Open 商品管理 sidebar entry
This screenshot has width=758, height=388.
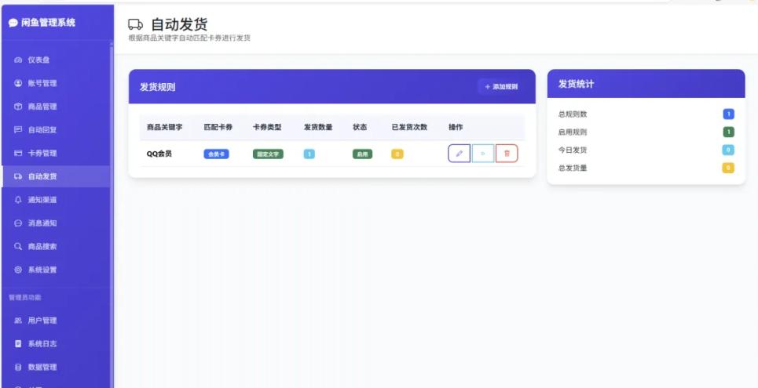[x=56, y=106]
